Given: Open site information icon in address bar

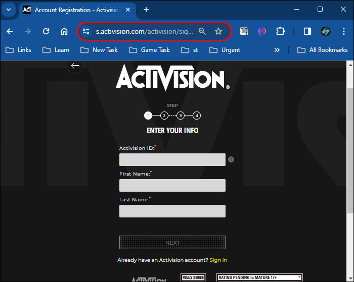Looking at the screenshot, I should pyautogui.click(x=86, y=31).
